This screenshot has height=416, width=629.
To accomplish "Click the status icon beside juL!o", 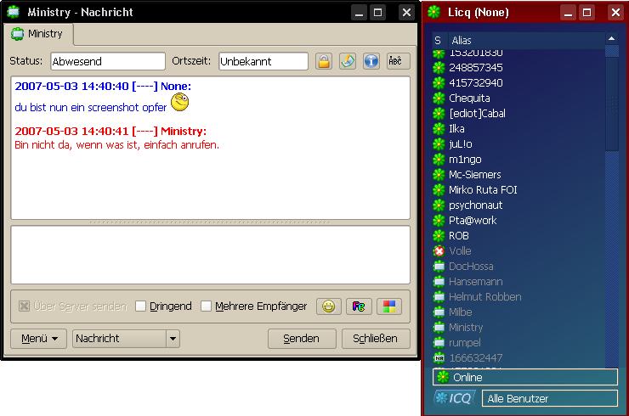I will click(439, 143).
